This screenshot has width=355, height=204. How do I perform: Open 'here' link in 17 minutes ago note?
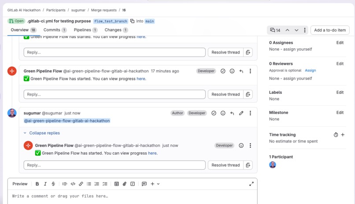click(x=141, y=79)
